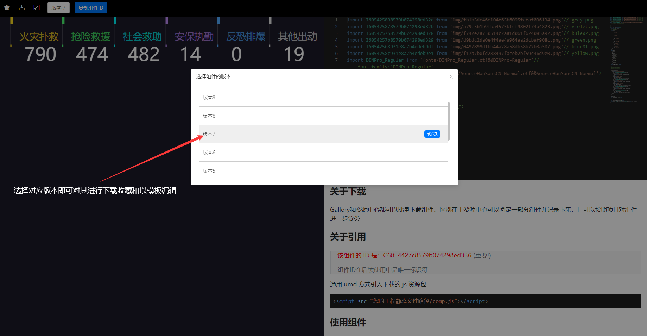This screenshot has width=647, height=336.
Task: Click the edit-as-template icon in toolbar
Action: [37, 7]
